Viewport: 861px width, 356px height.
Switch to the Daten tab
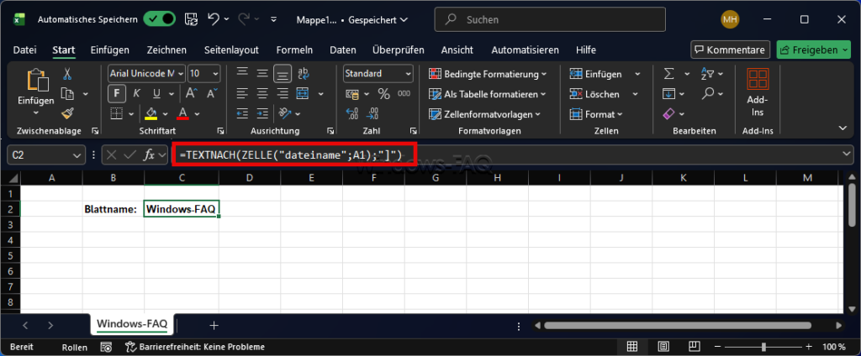tap(343, 50)
